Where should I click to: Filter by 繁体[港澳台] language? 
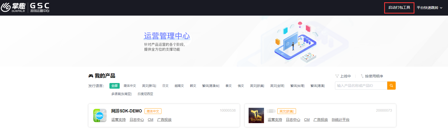point(211,86)
